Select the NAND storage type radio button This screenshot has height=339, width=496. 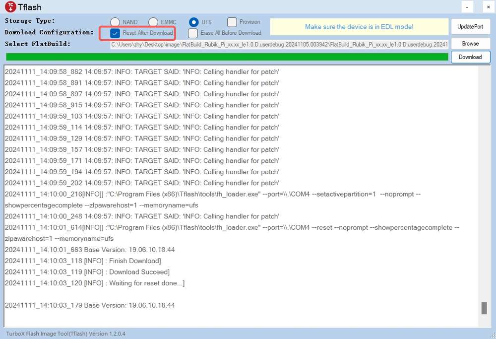(115, 22)
